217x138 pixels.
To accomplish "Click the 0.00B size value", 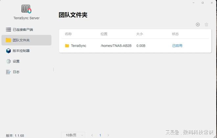I will point(141,46).
